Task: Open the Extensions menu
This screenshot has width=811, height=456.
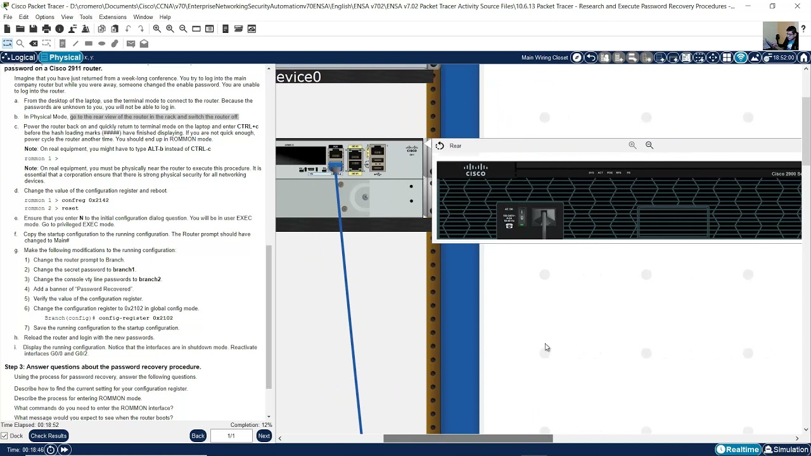Action: pyautogui.click(x=113, y=17)
